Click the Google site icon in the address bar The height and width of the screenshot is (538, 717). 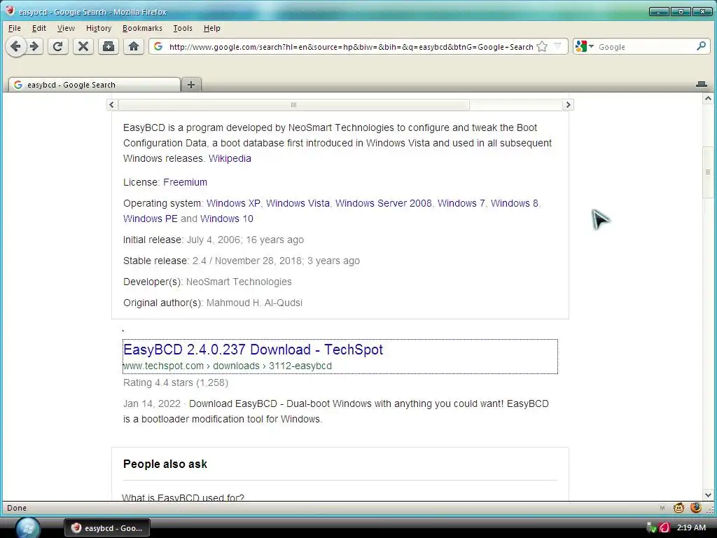(x=158, y=46)
